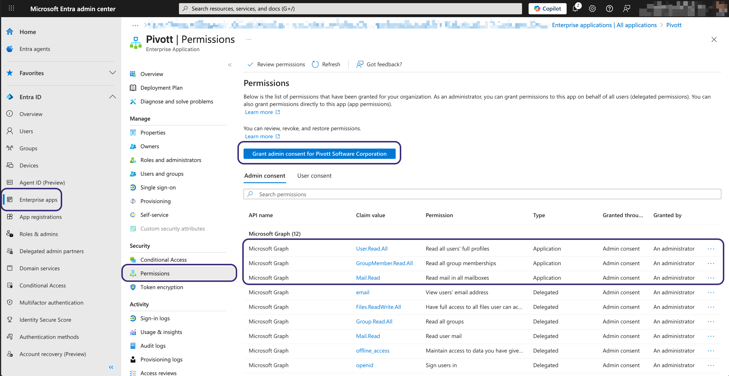Expand the breadcrumb ellipsis menu
Viewport: 729px width, 376px height.
(135, 25)
